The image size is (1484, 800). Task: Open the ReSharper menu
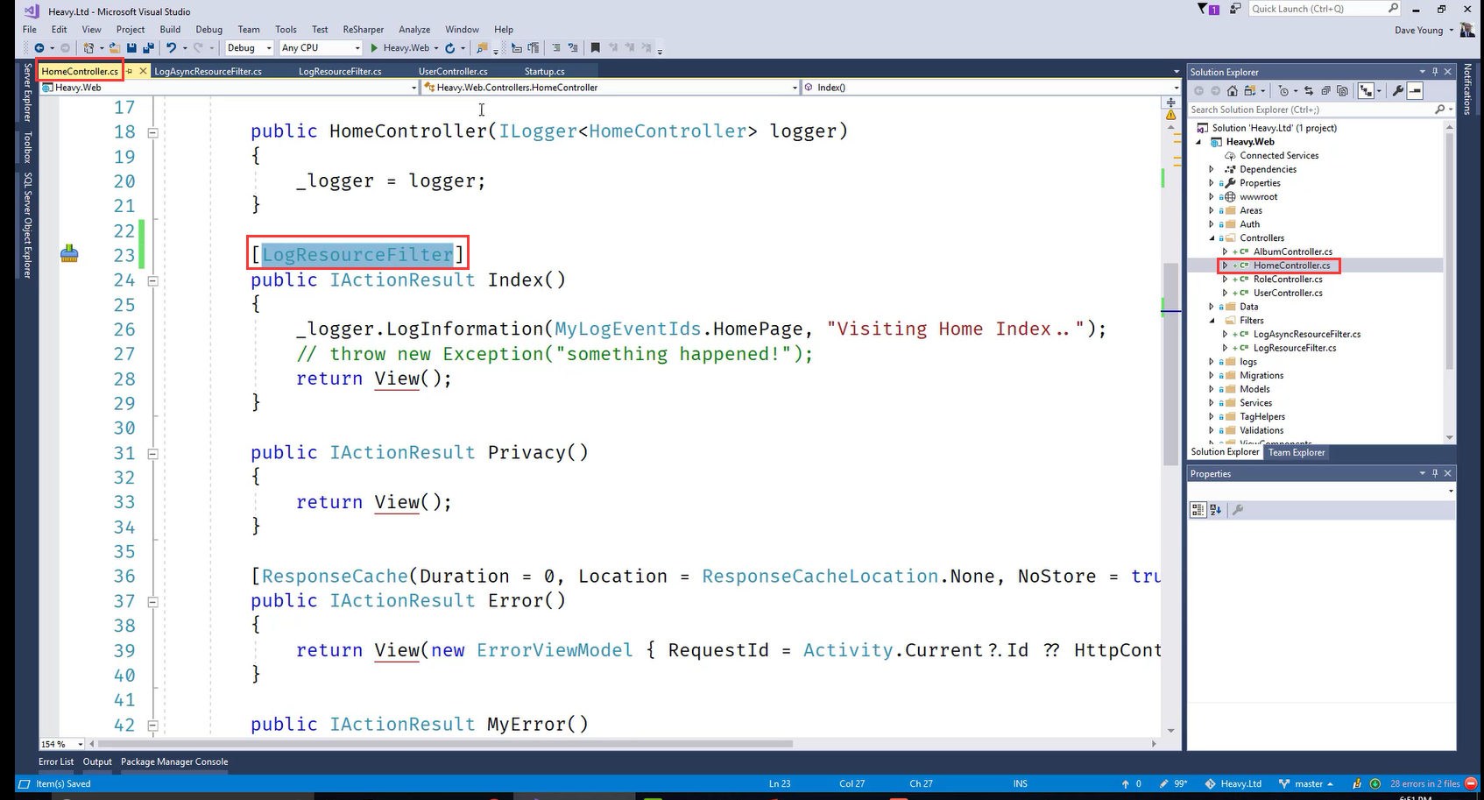[363, 29]
